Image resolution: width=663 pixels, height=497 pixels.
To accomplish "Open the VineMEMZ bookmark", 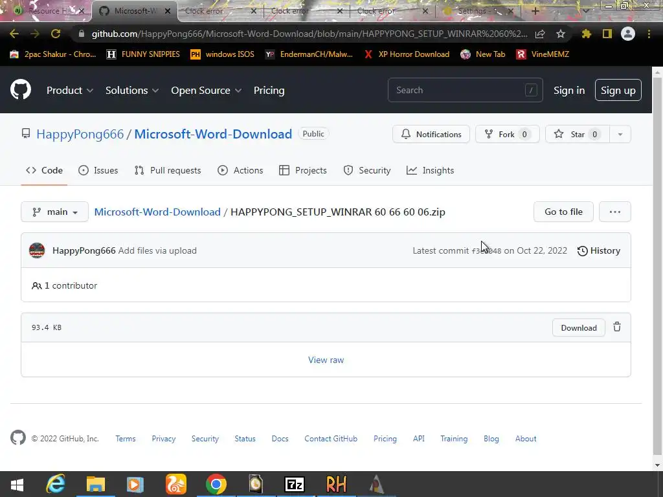I will [x=543, y=54].
